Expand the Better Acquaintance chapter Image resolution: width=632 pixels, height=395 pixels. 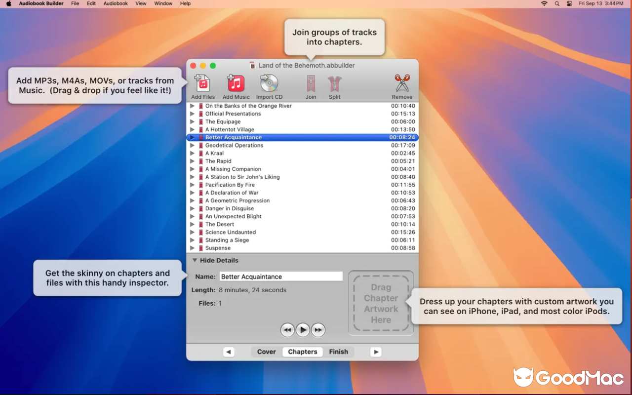[x=193, y=137]
